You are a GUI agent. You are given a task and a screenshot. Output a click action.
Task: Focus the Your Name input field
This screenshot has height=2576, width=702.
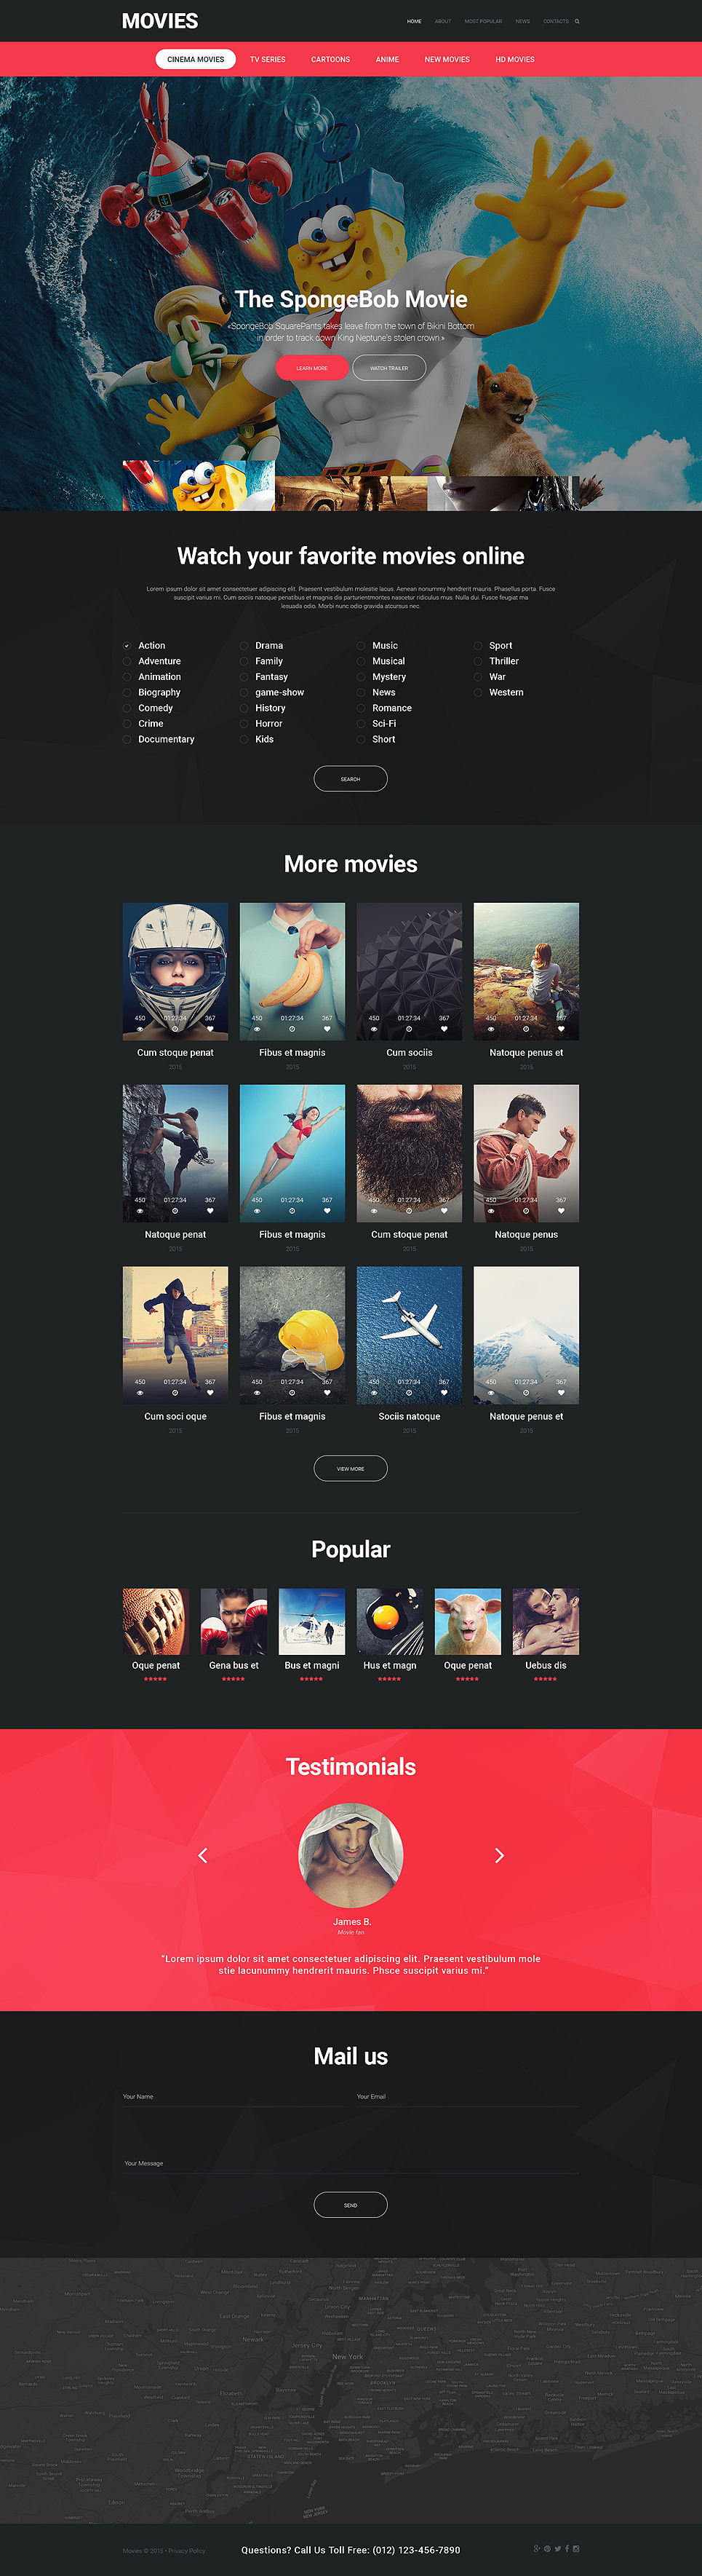(234, 2096)
